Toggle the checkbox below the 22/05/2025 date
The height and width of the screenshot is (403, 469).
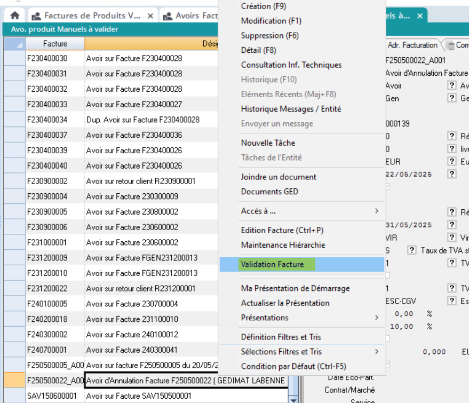tap(388, 187)
